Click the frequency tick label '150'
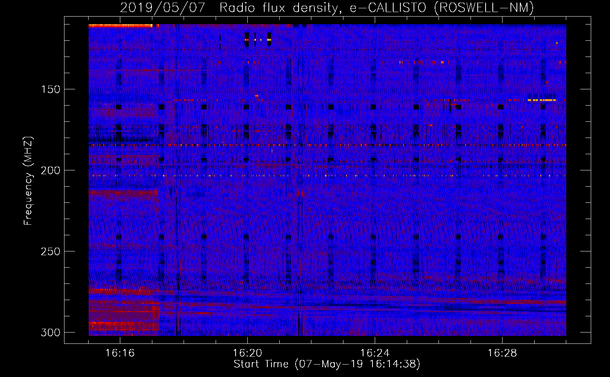Image resolution: width=610 pixels, height=377 pixels. coord(51,89)
